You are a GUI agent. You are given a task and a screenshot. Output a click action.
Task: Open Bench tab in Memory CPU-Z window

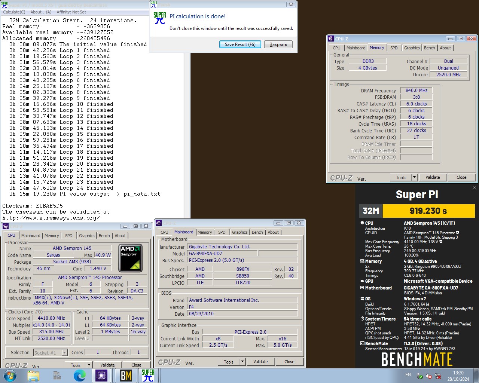[429, 48]
